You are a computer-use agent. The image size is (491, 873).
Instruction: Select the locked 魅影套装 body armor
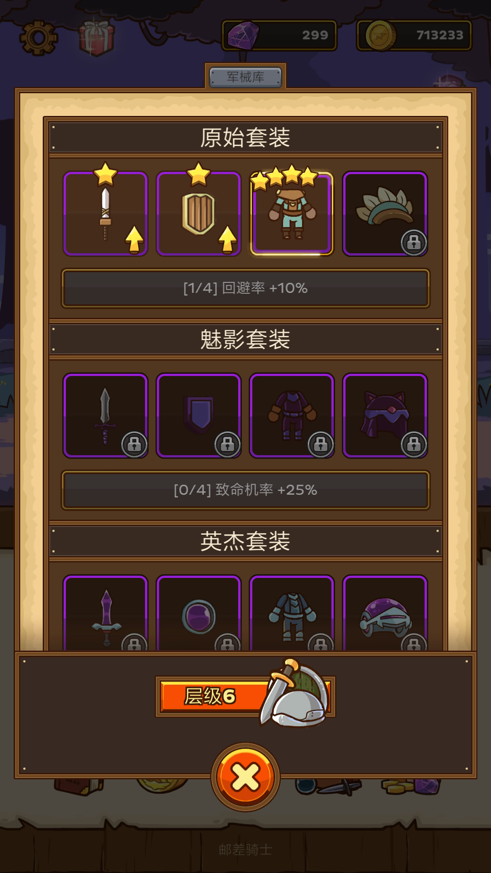[x=292, y=416]
